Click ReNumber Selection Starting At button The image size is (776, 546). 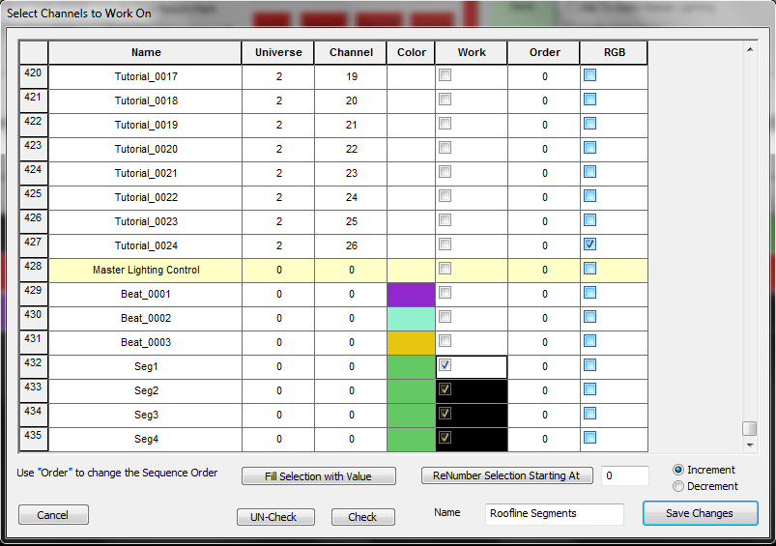[x=506, y=475]
